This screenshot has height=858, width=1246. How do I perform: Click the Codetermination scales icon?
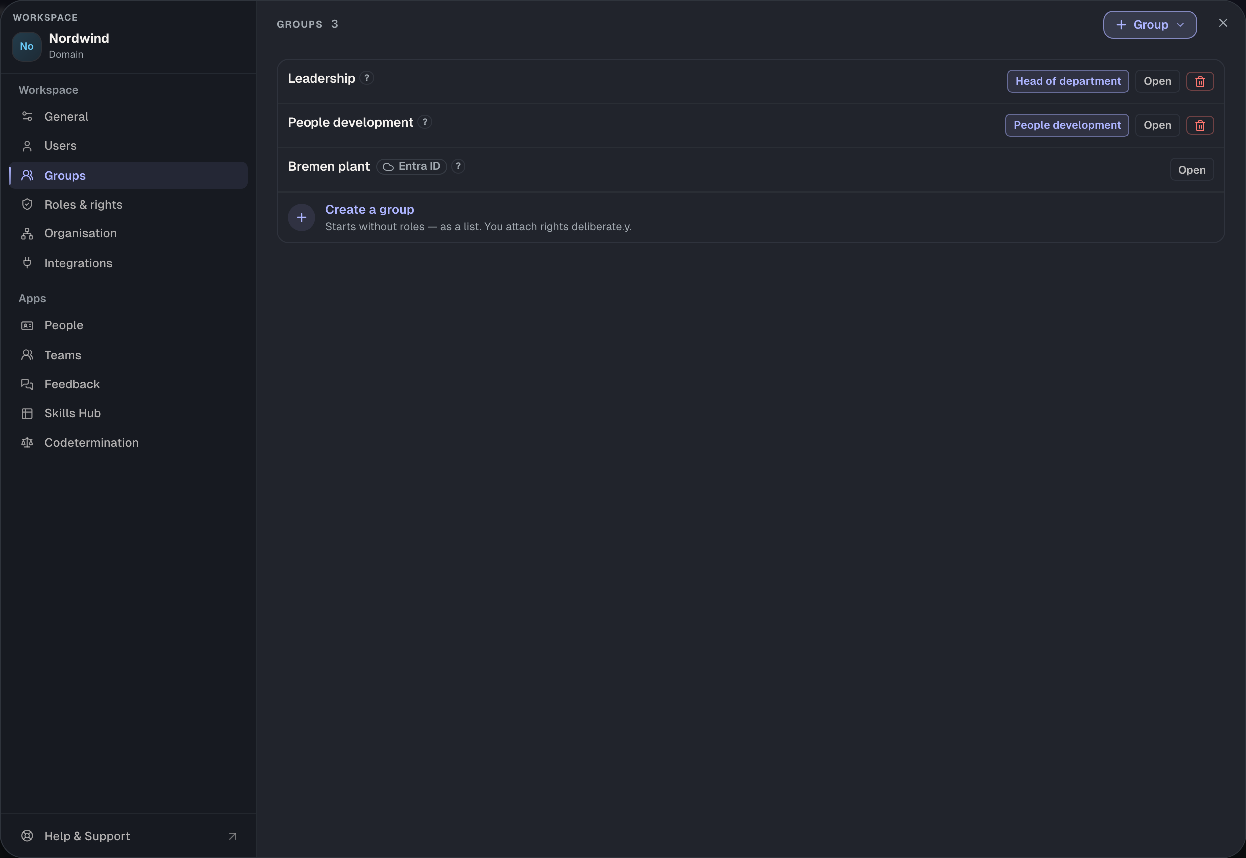click(27, 442)
